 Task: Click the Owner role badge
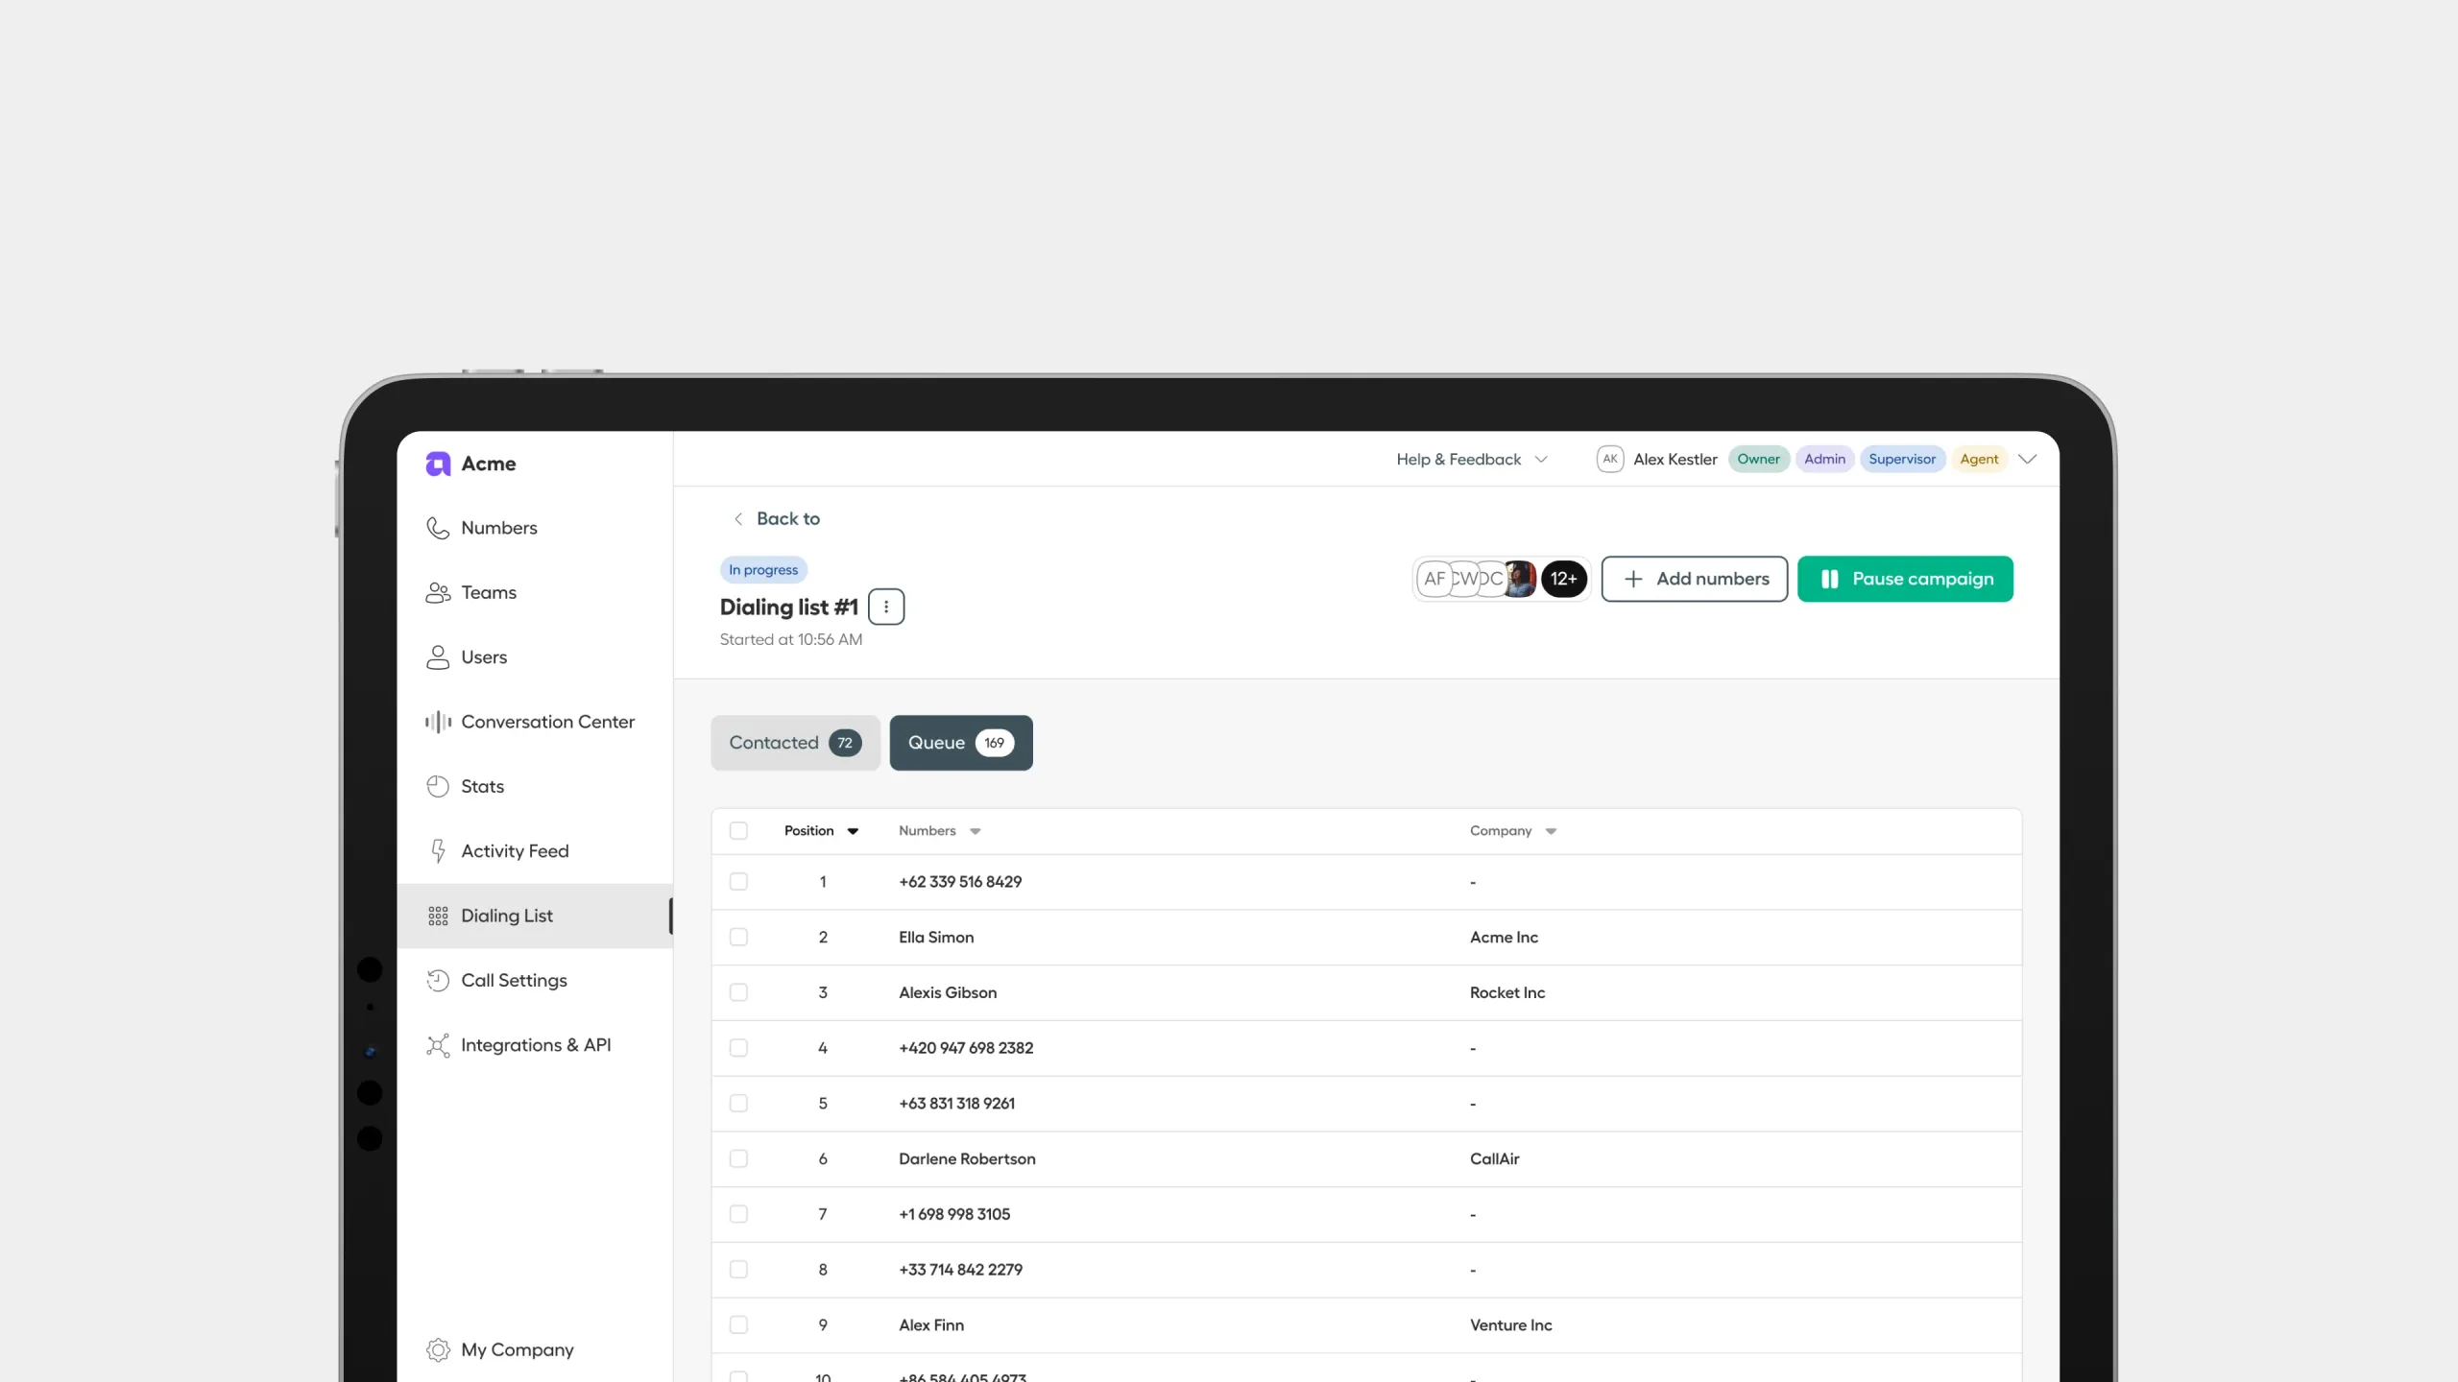pos(1758,459)
